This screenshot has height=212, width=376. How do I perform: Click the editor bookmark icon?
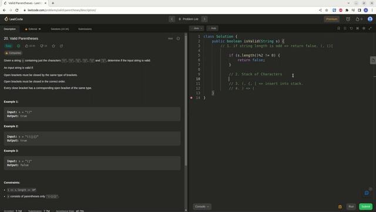click(x=338, y=28)
